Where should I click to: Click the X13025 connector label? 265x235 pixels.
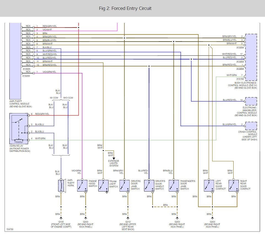[26, 69]
